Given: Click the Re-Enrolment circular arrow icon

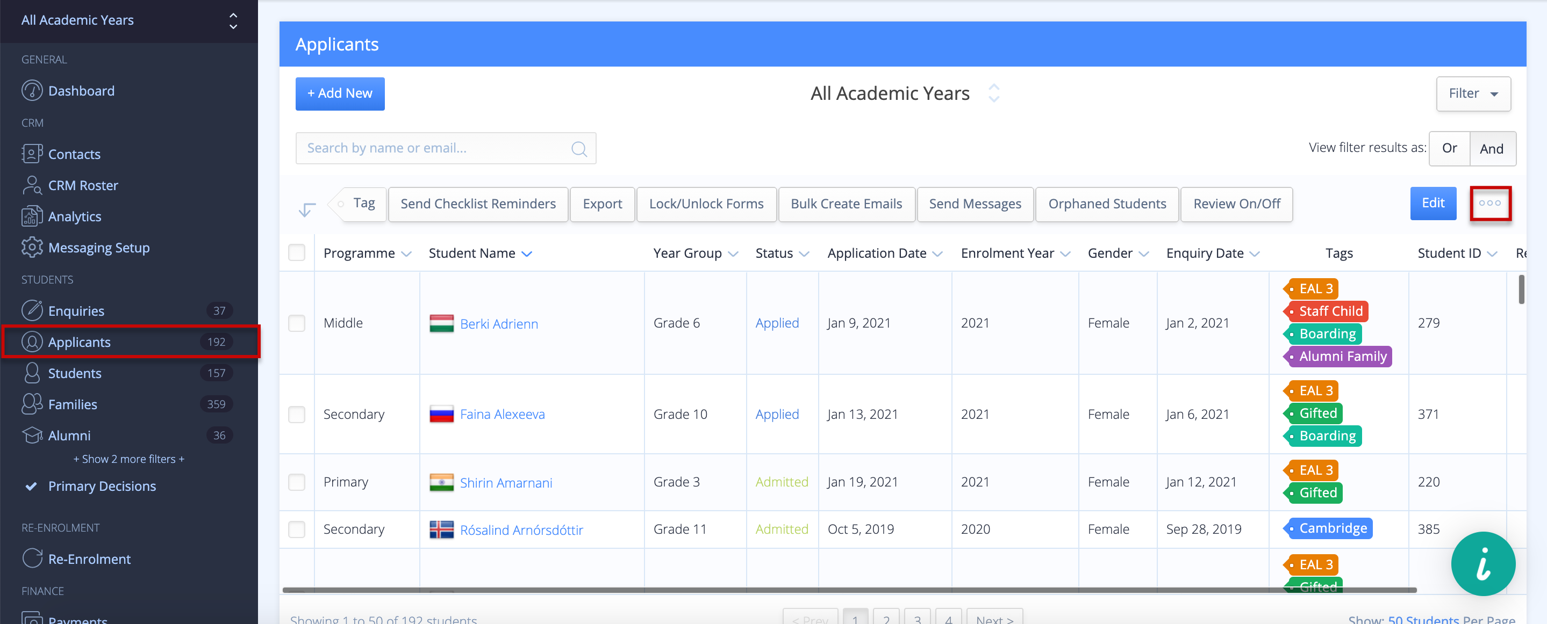Looking at the screenshot, I should tap(32, 558).
